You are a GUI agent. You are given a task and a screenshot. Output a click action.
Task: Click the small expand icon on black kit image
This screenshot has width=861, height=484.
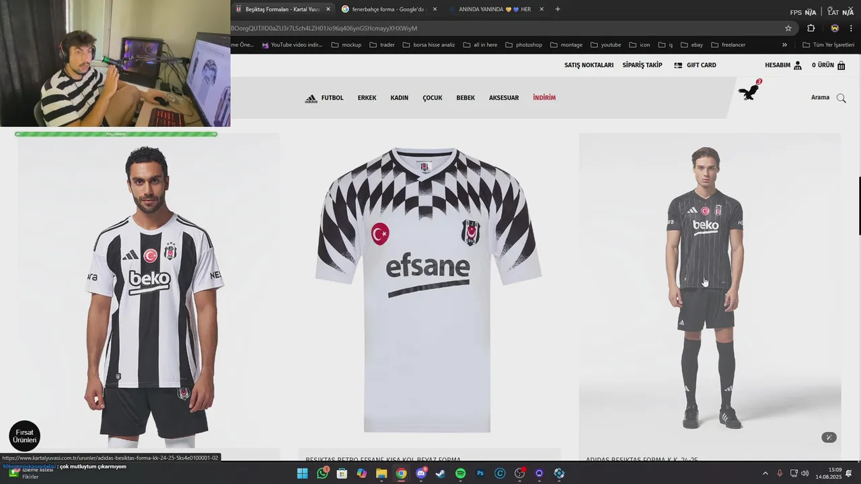(829, 438)
